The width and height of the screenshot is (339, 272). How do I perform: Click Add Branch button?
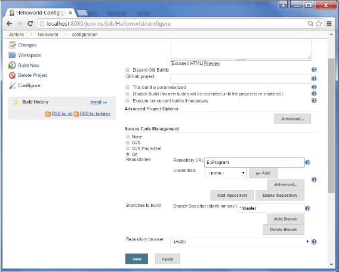(x=285, y=219)
